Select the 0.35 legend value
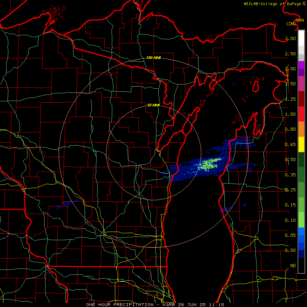This screenshot has height=307, width=307. tap(290, 175)
